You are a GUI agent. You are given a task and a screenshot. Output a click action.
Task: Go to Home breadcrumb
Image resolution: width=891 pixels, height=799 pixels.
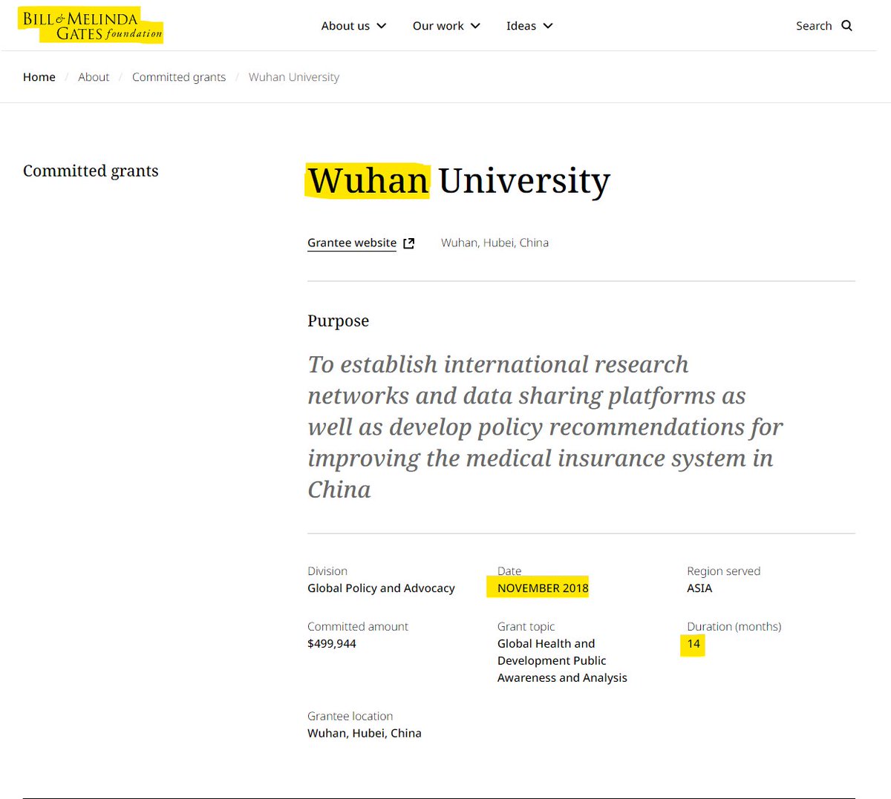[39, 77]
